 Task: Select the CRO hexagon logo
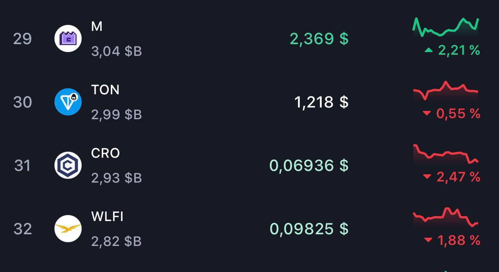68,165
